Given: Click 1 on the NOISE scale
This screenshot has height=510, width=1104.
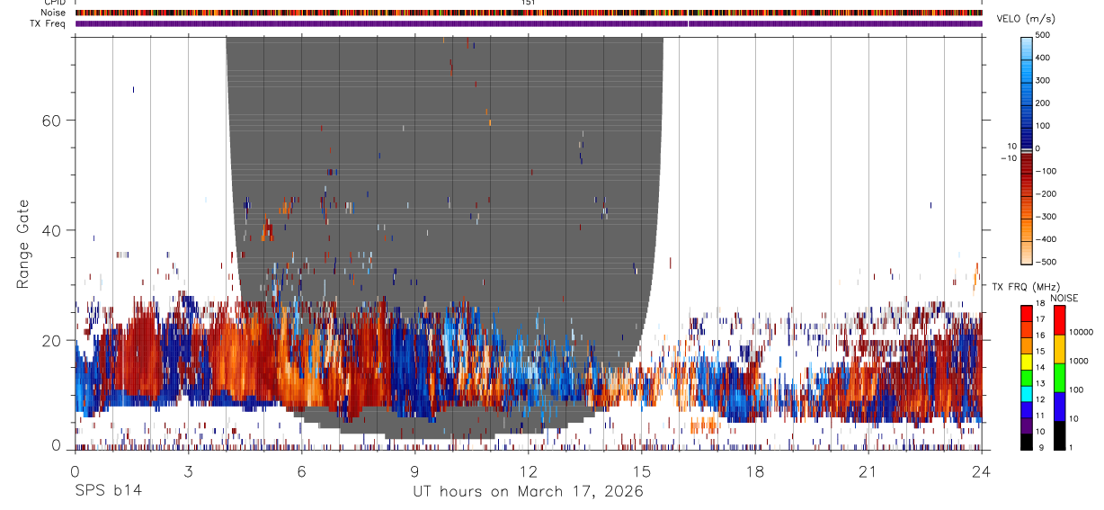Looking at the screenshot, I should 1072,447.
